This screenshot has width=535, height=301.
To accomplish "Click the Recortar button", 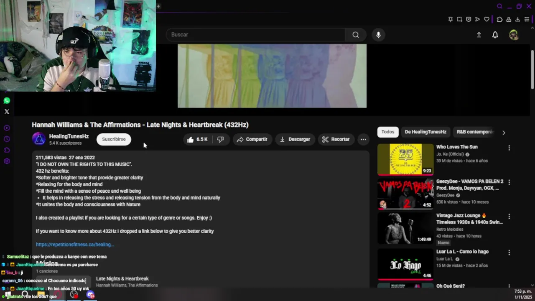I will [336, 139].
